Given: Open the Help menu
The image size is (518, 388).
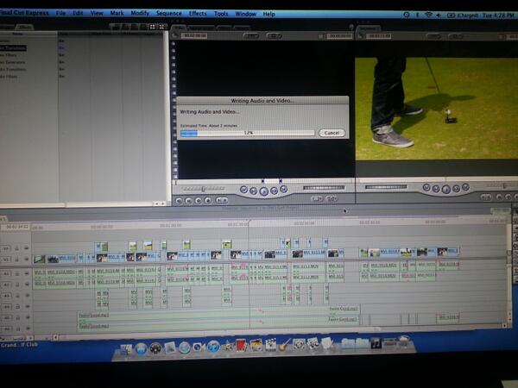Looking at the screenshot, I should [x=268, y=14].
